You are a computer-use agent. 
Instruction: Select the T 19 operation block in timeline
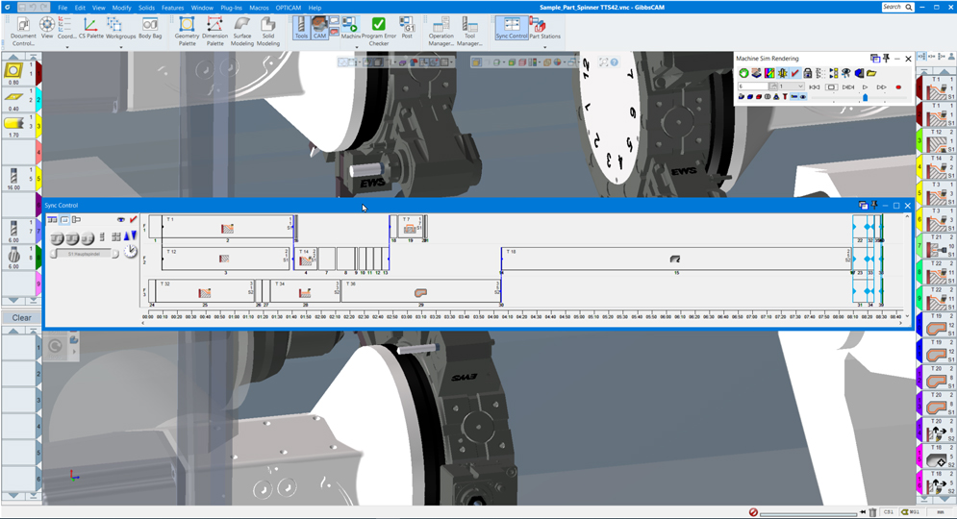pyautogui.click(x=673, y=259)
